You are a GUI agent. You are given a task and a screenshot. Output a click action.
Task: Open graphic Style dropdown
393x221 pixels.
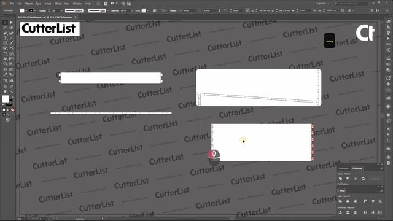coord(147,10)
